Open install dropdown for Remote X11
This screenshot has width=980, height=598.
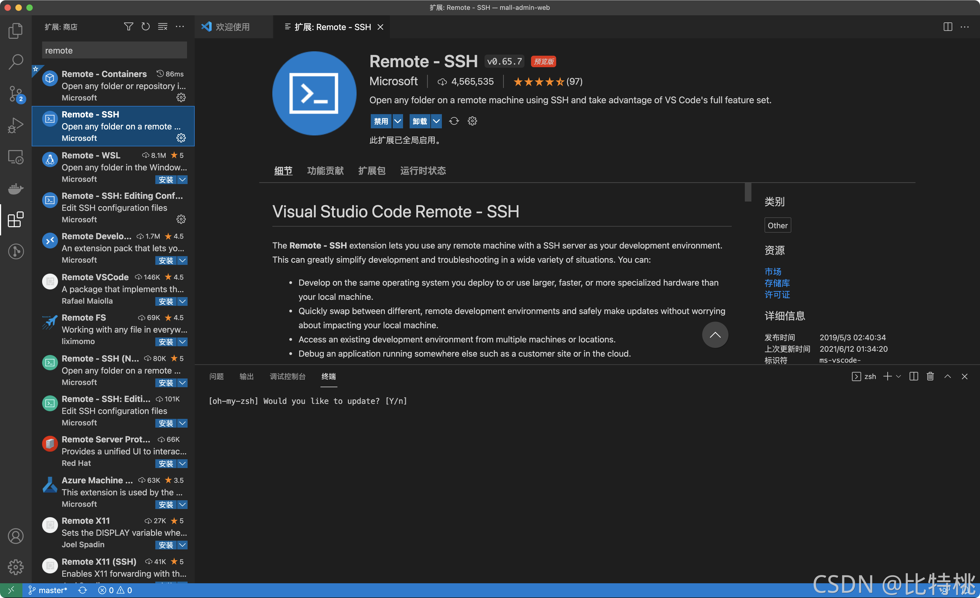coord(183,545)
